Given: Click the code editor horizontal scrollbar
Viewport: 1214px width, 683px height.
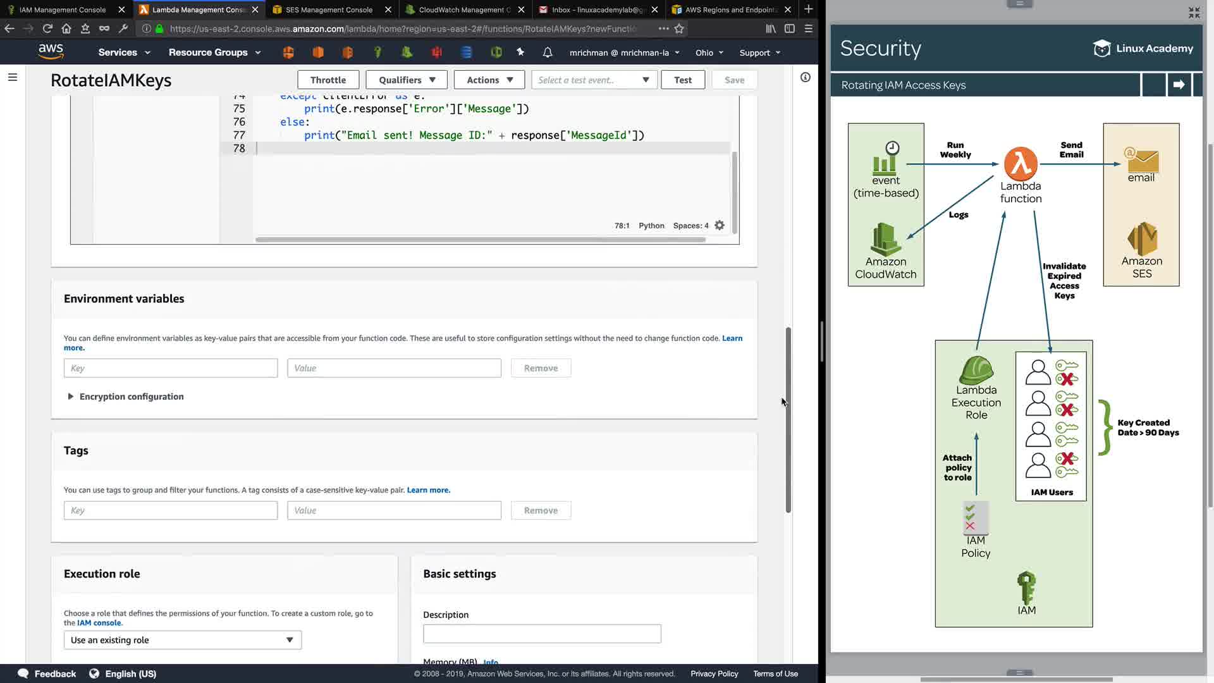Looking at the screenshot, I should pos(479,240).
